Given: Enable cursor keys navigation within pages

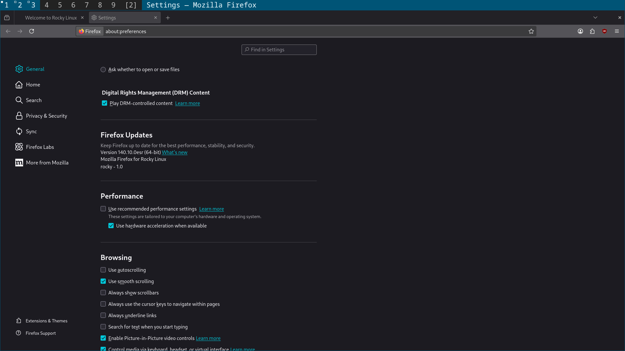Looking at the screenshot, I should (x=103, y=304).
